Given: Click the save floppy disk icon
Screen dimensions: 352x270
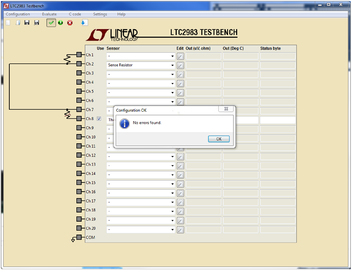Looking at the screenshot, I should (x=27, y=22).
